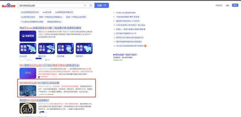Open the 订单翻番 ad tile

pos(65,48)
